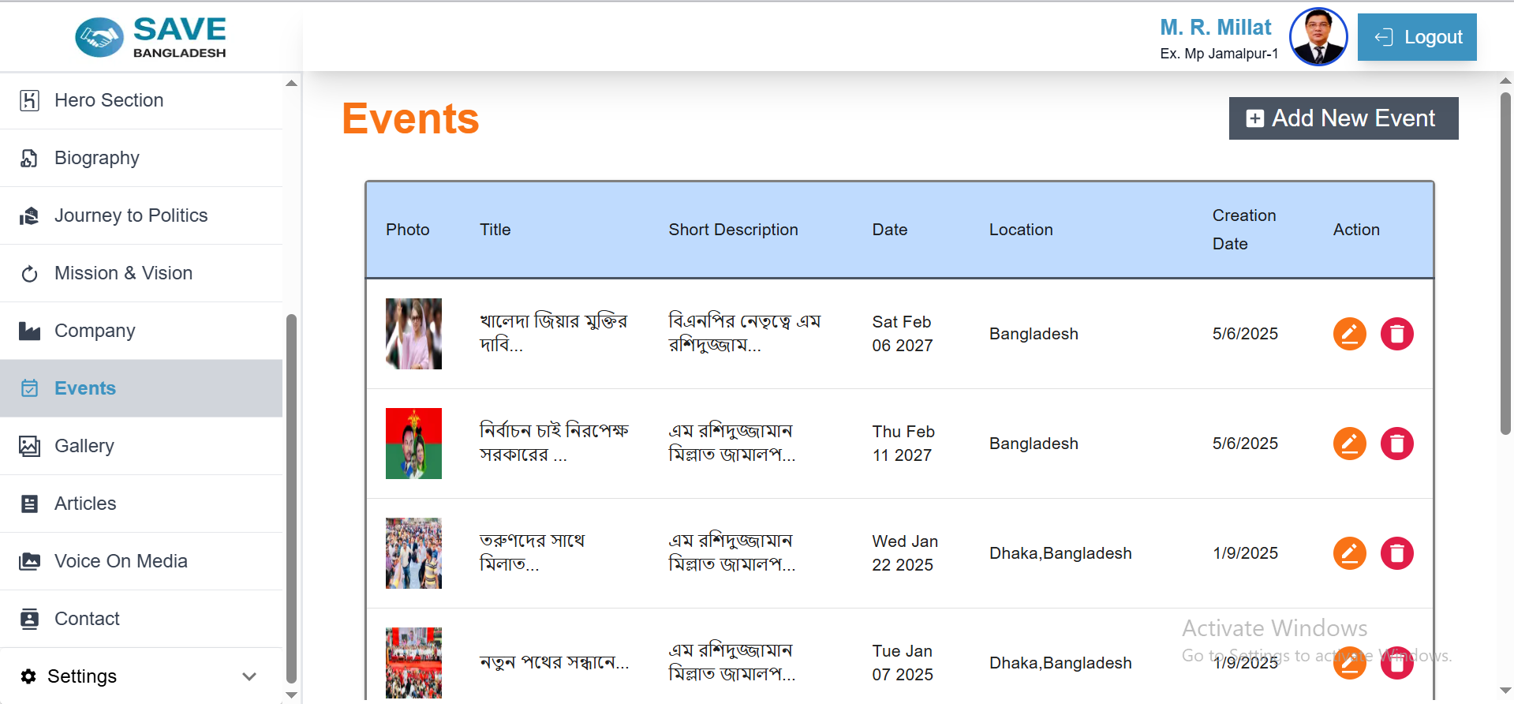
Task: Click the 'Tue Jan 07 2025' date cell
Action: tap(902, 663)
